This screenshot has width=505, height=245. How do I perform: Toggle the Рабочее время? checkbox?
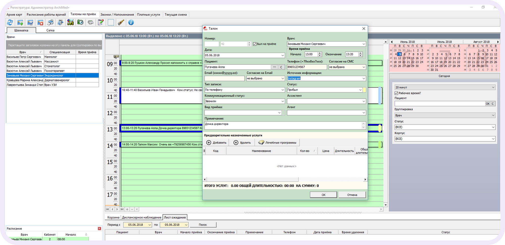click(x=396, y=93)
